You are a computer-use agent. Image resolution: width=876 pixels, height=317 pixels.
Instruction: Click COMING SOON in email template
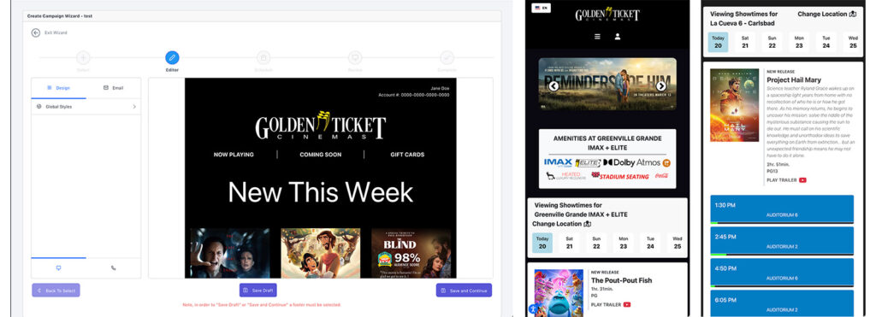[x=320, y=155]
